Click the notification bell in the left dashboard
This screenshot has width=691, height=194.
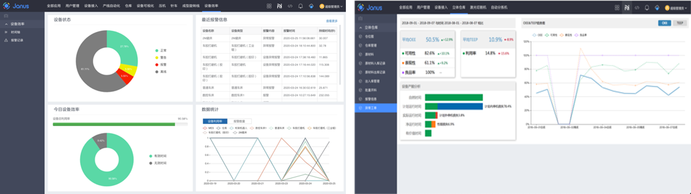coord(300,6)
